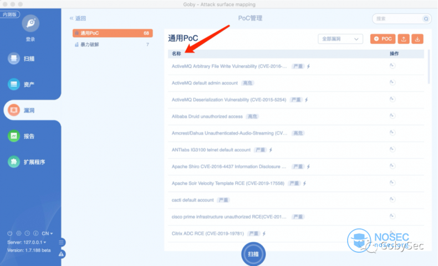Image resolution: width=438 pixels, height=266 pixels.
Task: Click the upload PoC icon button
Action: (404, 39)
